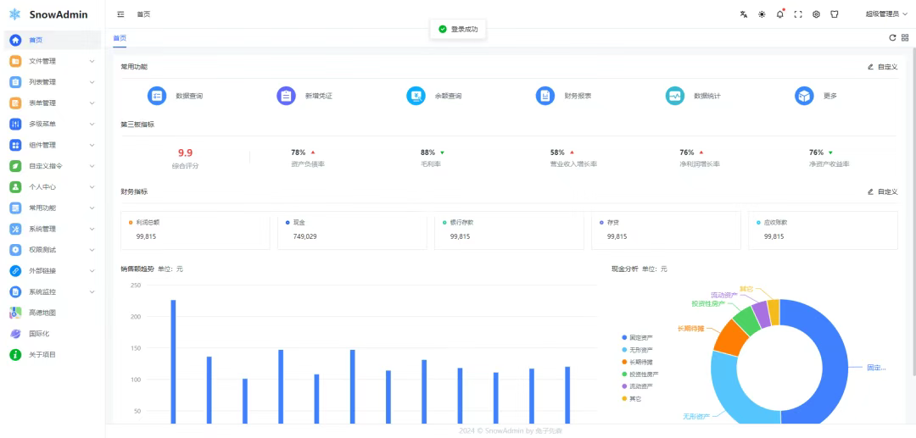Switch to the 首页 tab
The image size is (916, 438).
click(120, 38)
